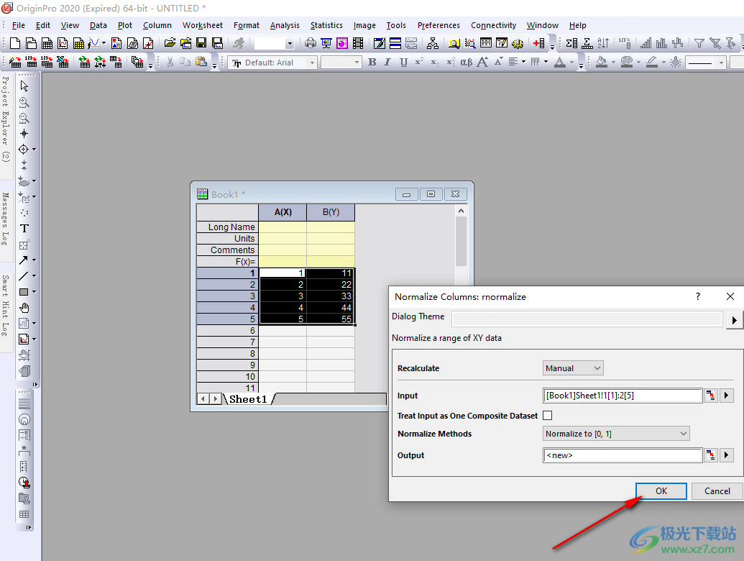Viewport: 744px width, 561px height.
Task: Expand the Normalize Methods dropdown
Action: point(616,434)
